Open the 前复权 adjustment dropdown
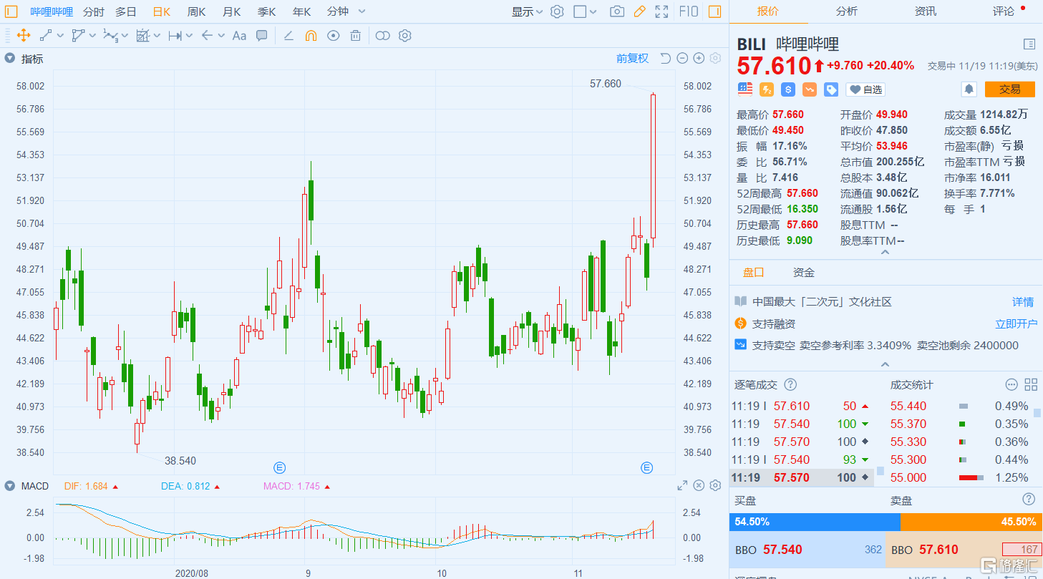 click(632, 59)
